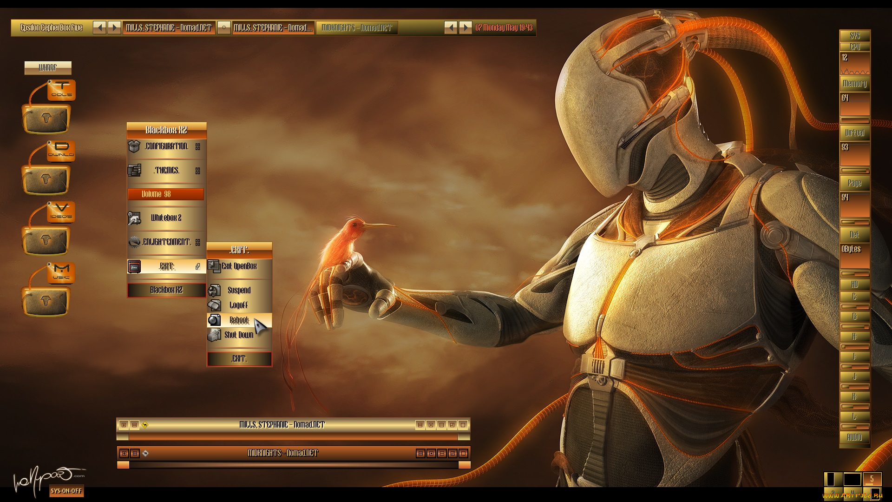Open the Downloads wharf icon

61,150
